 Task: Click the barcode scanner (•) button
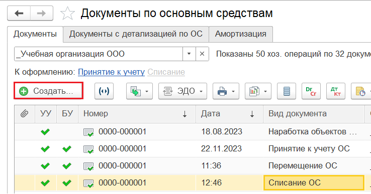[x=104, y=91]
